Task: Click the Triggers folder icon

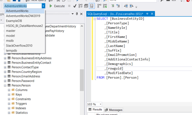Action: [x=13, y=104]
